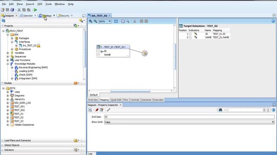This screenshot has height=155, width=277.
Task: Open the Flow tab of the interface
Action: 126,100
